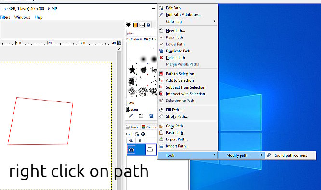Click the create new brush icon
The image size is (321, 190).
click(141, 116)
